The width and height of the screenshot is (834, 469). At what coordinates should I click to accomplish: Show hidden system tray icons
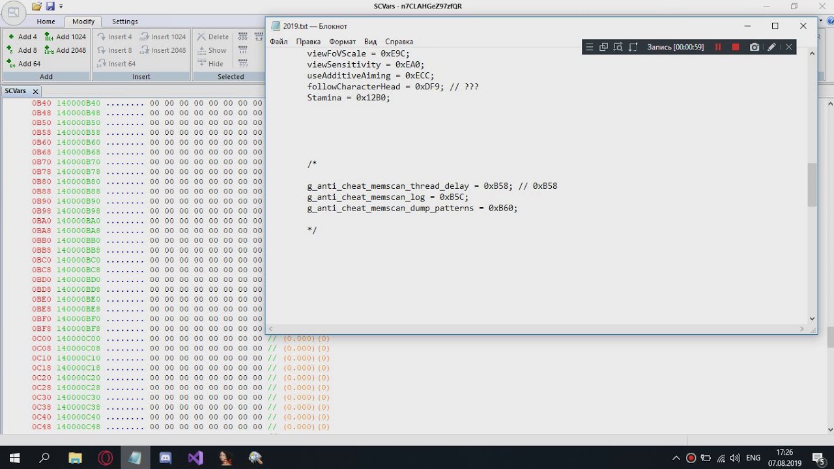(x=676, y=458)
